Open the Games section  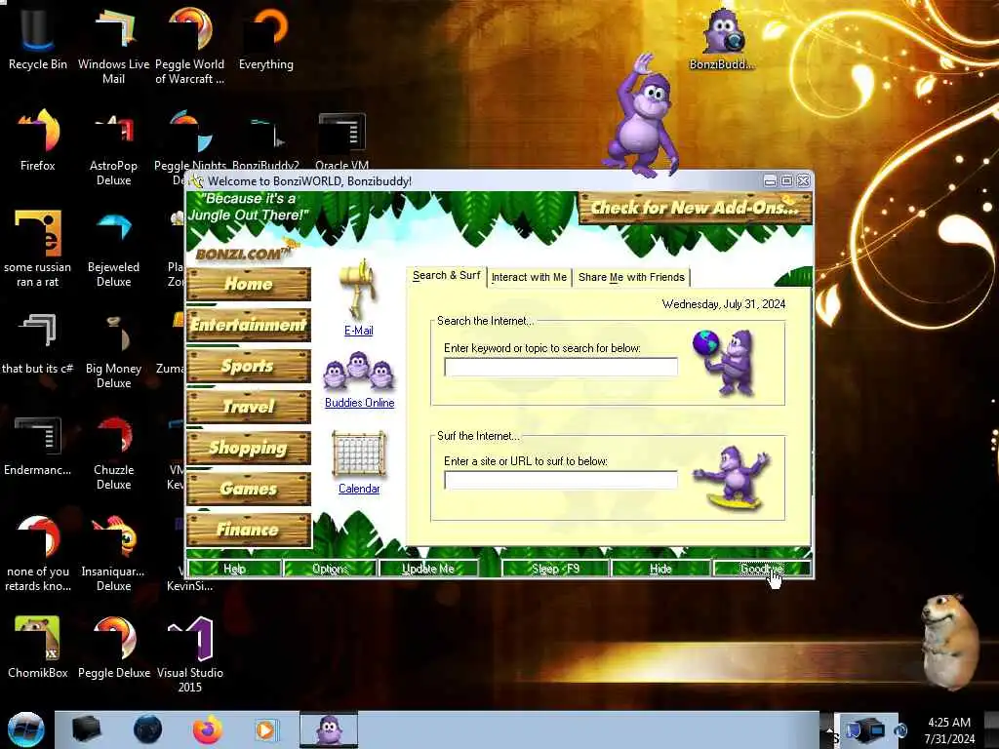point(249,489)
